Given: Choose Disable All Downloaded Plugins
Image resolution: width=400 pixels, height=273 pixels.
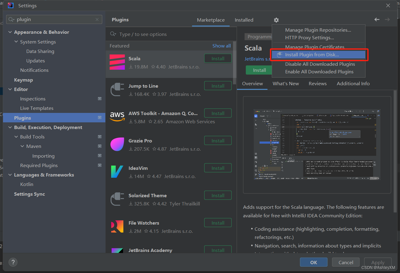Looking at the screenshot, I should tap(318, 64).
